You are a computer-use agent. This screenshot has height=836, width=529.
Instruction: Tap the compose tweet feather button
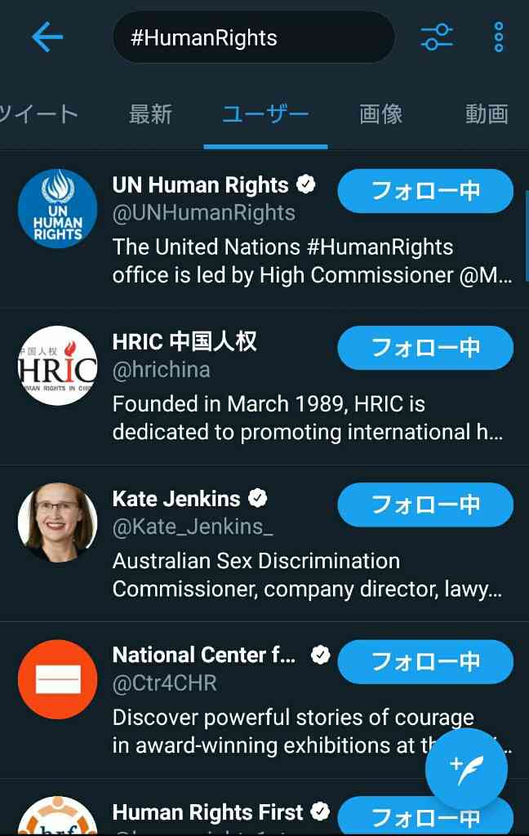point(466,769)
